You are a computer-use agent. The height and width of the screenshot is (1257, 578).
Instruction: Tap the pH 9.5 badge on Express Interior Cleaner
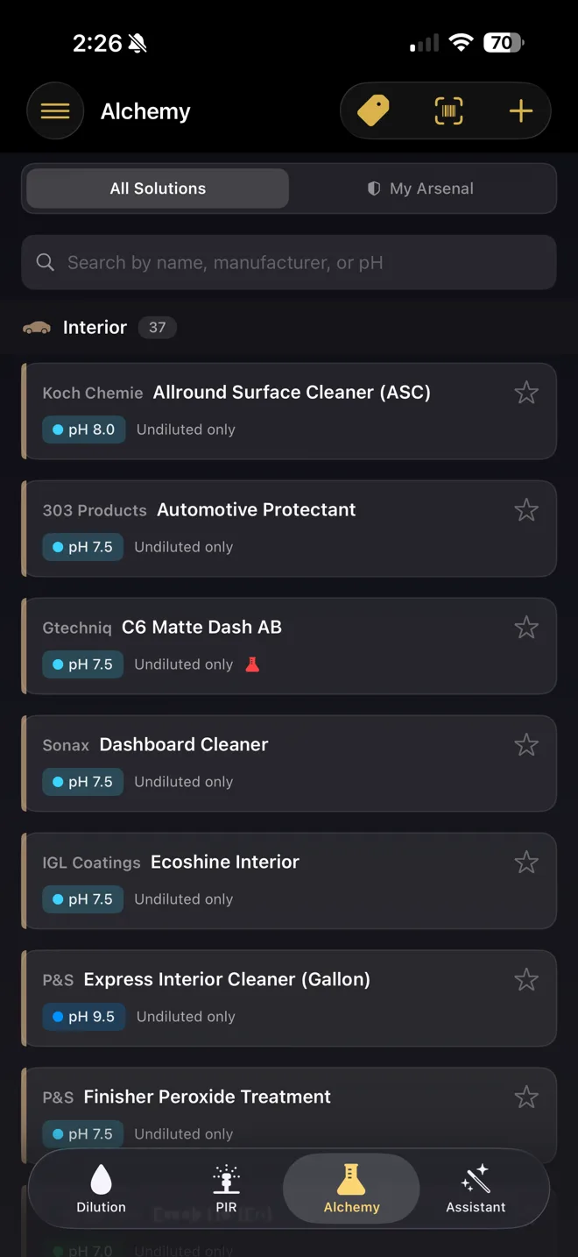83,1016
